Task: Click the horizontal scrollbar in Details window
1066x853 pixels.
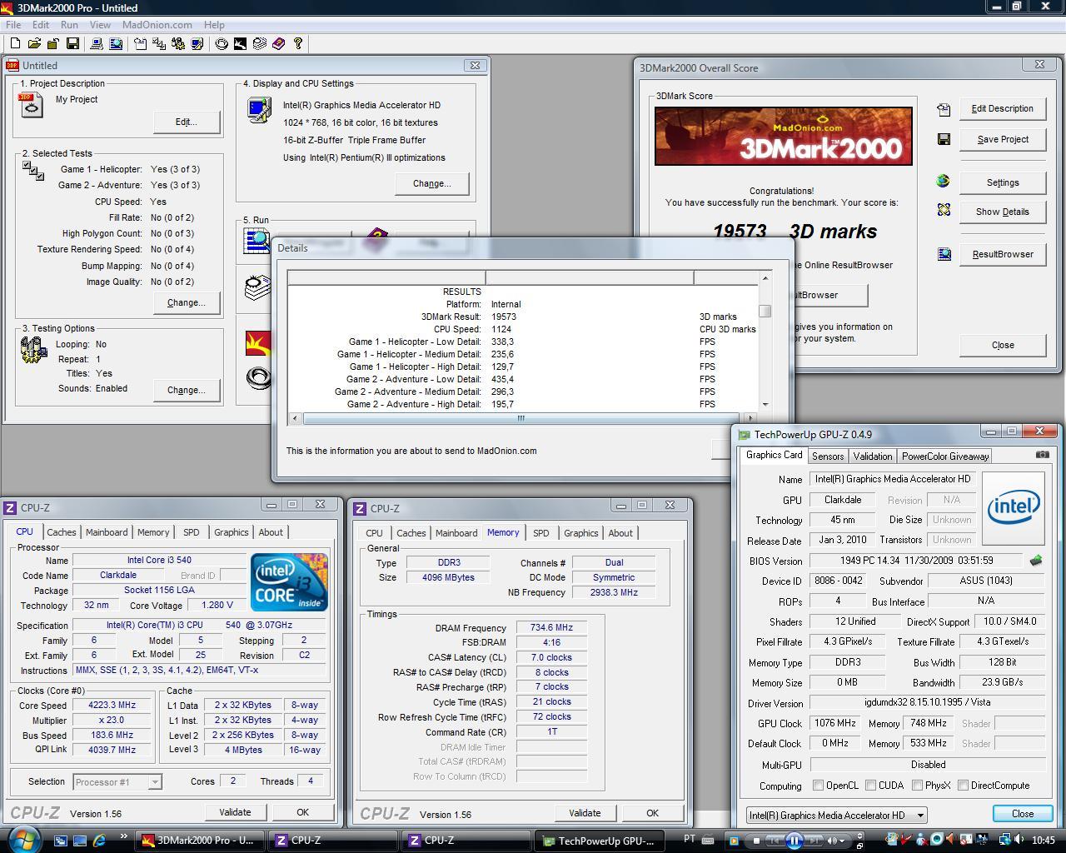Action: (x=521, y=418)
